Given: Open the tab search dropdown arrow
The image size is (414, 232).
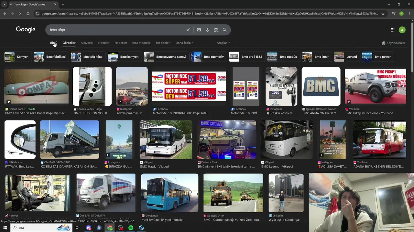Looking at the screenshot, I should 4,4.
